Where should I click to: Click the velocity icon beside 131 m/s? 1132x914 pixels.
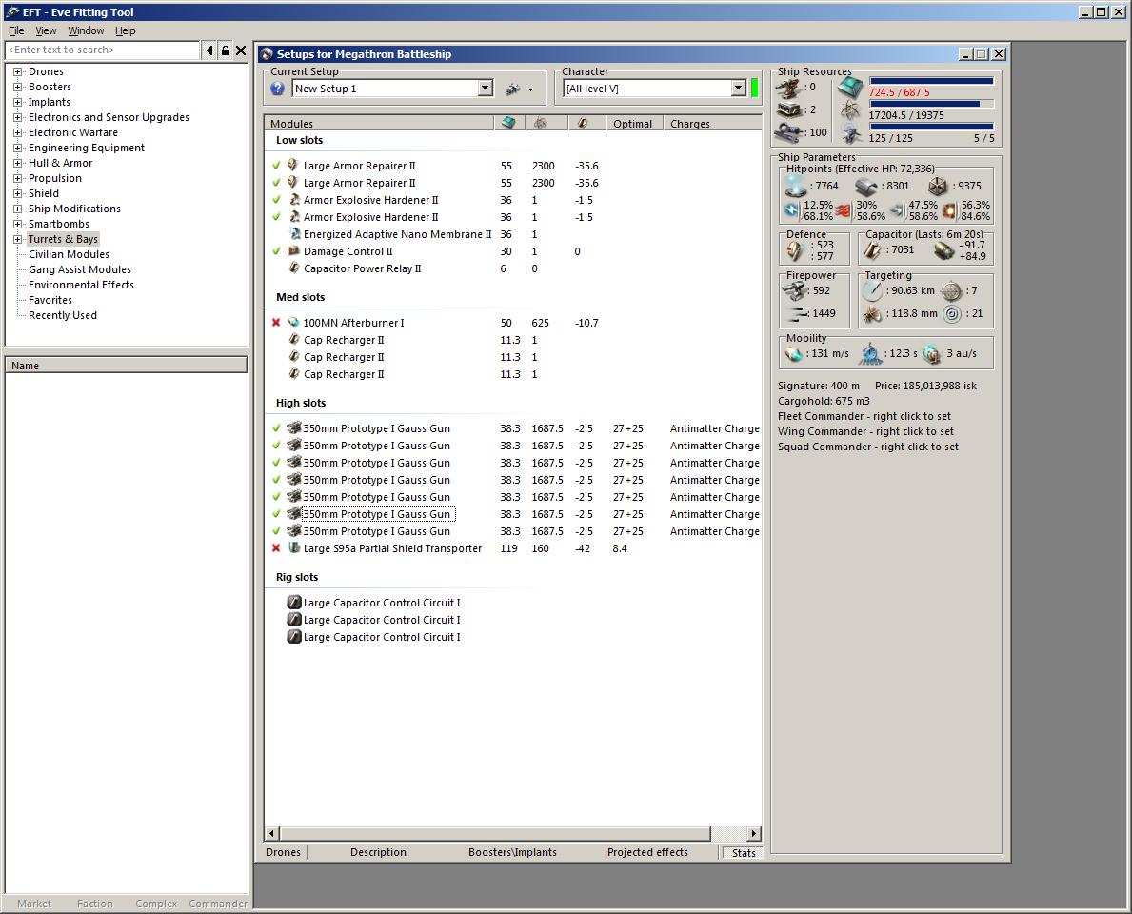(x=794, y=354)
